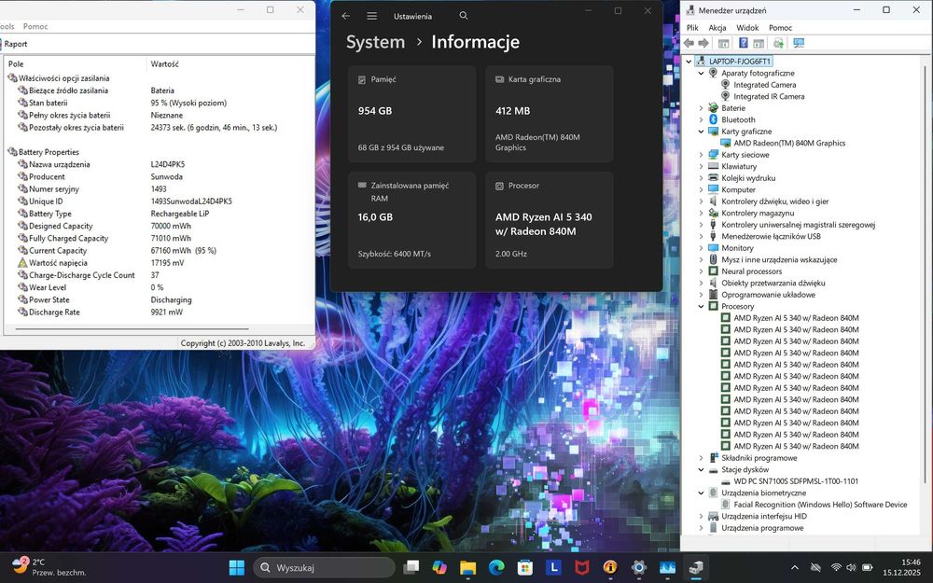
Task: Open McAfee from the taskbar
Action: tap(582, 567)
